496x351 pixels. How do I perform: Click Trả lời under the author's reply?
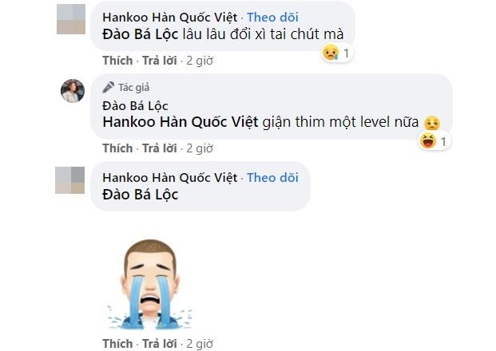[160, 148]
